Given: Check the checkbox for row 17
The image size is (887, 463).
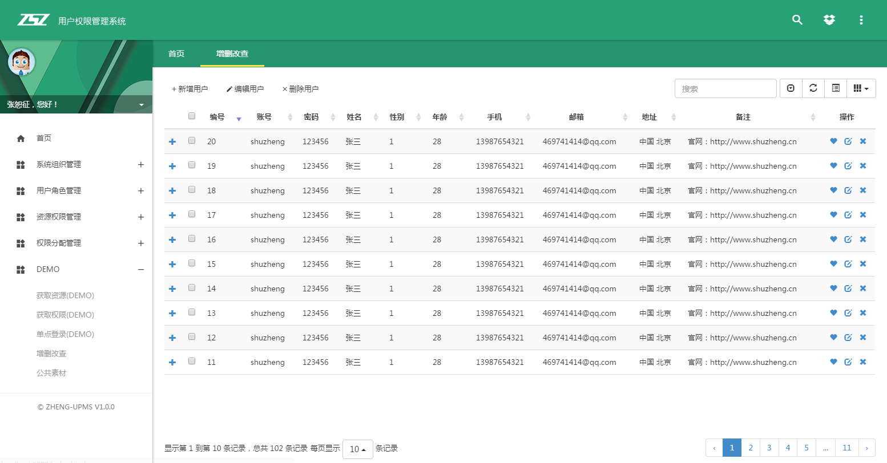Looking at the screenshot, I should point(192,214).
